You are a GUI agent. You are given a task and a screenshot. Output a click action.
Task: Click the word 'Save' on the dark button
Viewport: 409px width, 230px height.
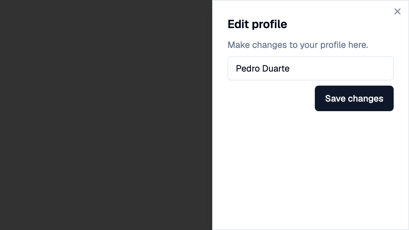(335, 98)
